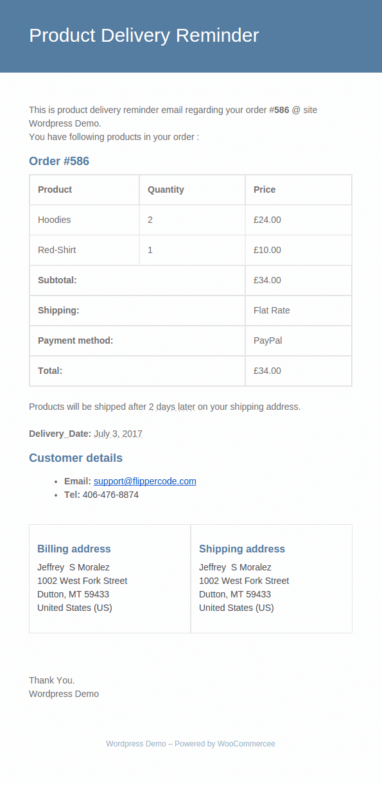Click the Subtotal amount £34.00
The width and height of the screenshot is (382, 785).
267,280
